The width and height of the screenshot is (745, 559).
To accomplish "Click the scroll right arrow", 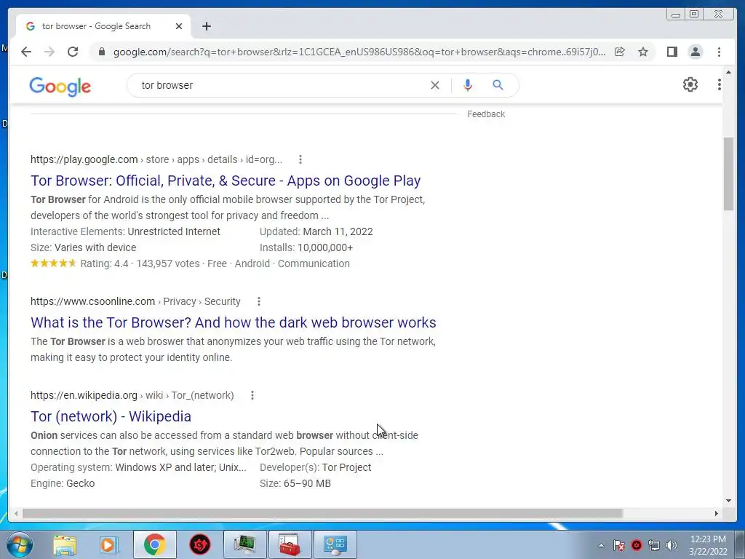I will (x=717, y=513).
